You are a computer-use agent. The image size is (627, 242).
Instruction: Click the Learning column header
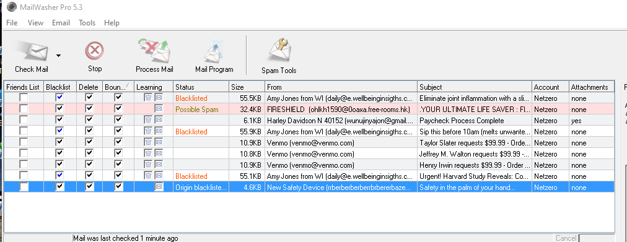(154, 87)
